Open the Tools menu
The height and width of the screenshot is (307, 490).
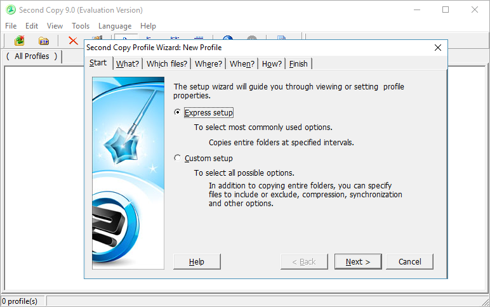pos(81,26)
